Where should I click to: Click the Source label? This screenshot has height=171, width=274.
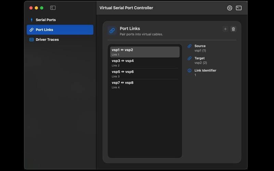pos(200,46)
